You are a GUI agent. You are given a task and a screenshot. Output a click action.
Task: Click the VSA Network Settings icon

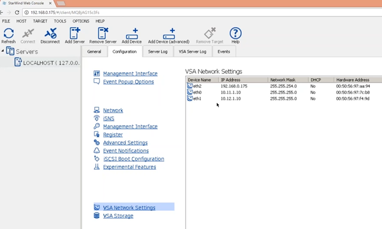pyautogui.click(x=97, y=208)
